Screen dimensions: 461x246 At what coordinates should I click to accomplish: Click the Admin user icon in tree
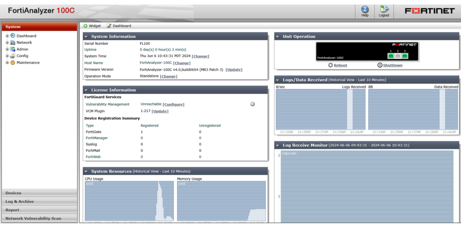click(x=13, y=49)
